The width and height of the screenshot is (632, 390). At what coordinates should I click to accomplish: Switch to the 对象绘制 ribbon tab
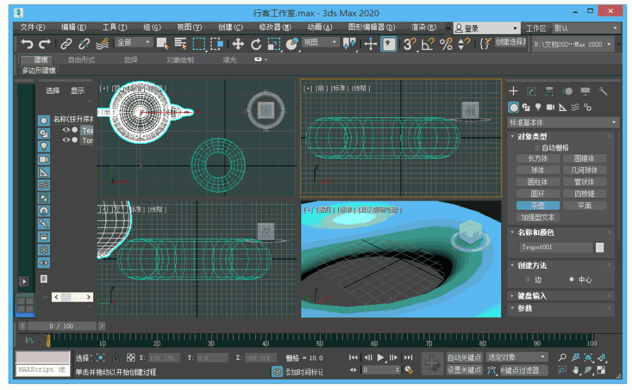[180, 60]
